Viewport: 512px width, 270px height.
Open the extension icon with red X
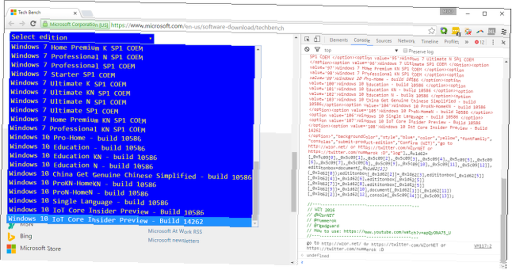tap(468, 31)
